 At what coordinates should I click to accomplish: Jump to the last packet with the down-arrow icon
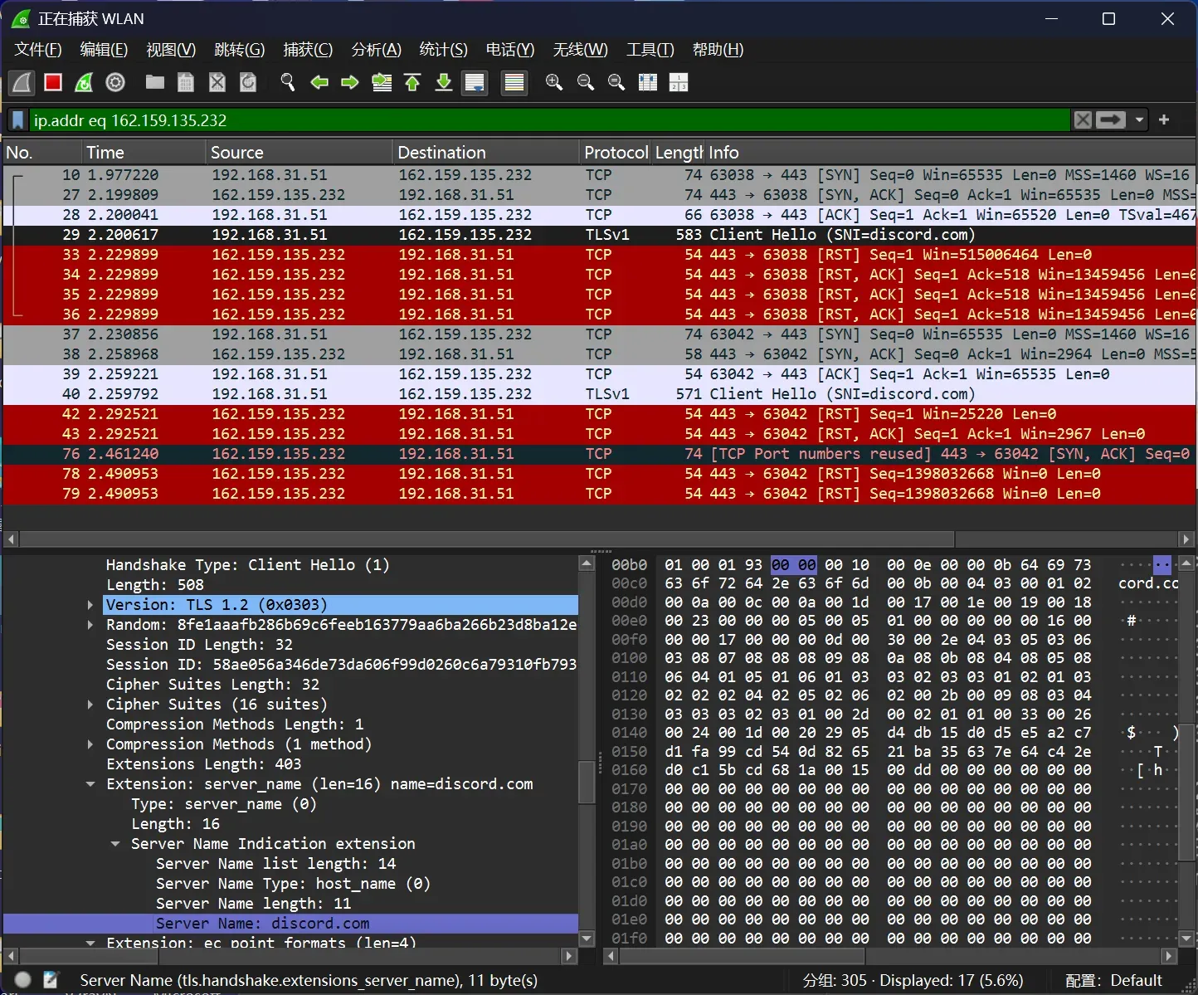[444, 82]
